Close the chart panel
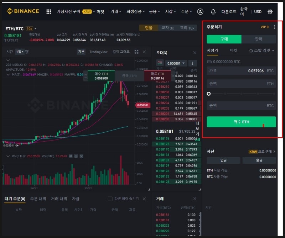Screen dimensions: 285x238 tap(144, 52)
